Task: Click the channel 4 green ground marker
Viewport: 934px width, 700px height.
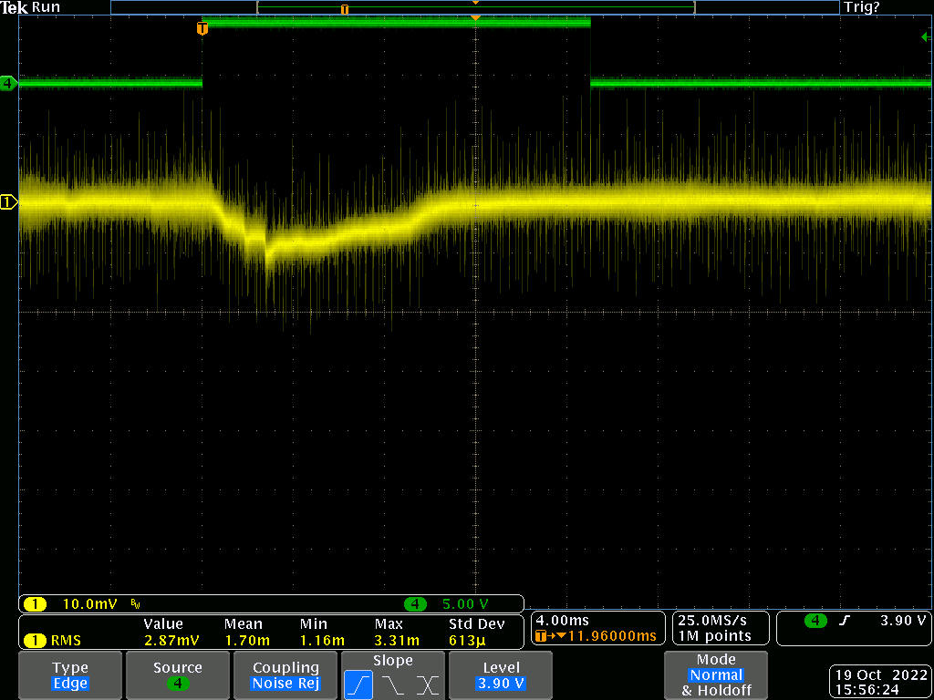Action: pos(8,84)
